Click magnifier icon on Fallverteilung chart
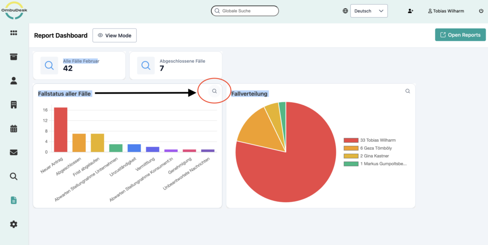The height and width of the screenshot is (245, 488). 407,91
